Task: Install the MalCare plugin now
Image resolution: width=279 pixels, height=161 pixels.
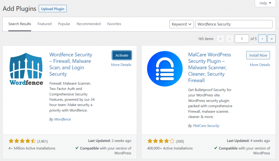Action: (x=258, y=55)
